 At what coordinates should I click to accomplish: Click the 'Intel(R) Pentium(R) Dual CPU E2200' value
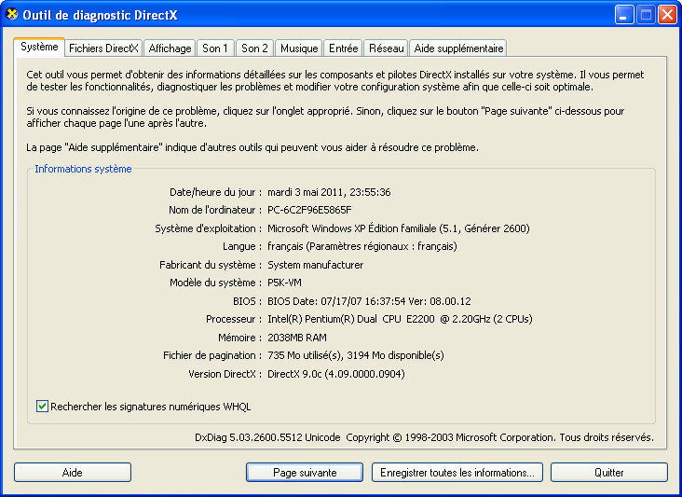(x=400, y=319)
